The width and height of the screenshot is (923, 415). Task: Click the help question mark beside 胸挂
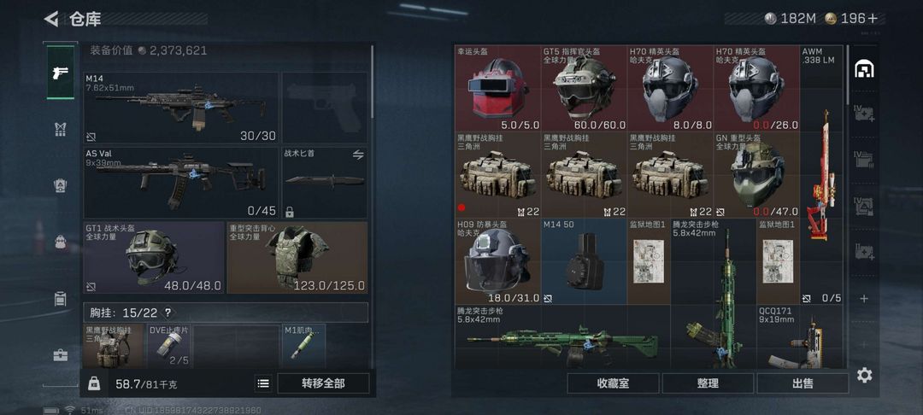coord(168,313)
